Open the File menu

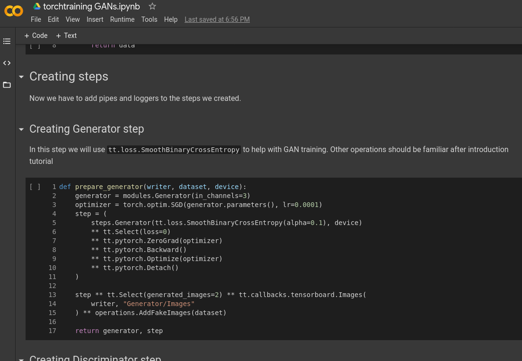click(35, 19)
